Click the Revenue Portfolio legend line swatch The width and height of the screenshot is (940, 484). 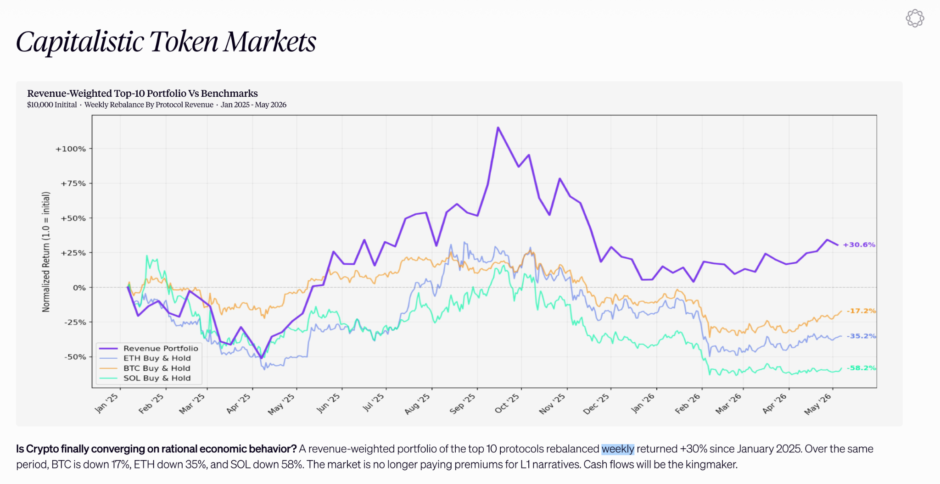pyautogui.click(x=108, y=349)
